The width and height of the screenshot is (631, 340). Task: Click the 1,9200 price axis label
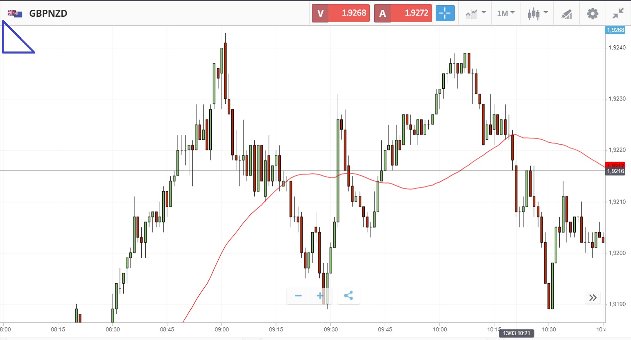coord(617,253)
